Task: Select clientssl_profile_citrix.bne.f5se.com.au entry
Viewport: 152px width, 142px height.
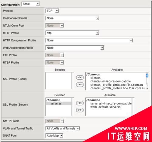Action: [117, 85]
